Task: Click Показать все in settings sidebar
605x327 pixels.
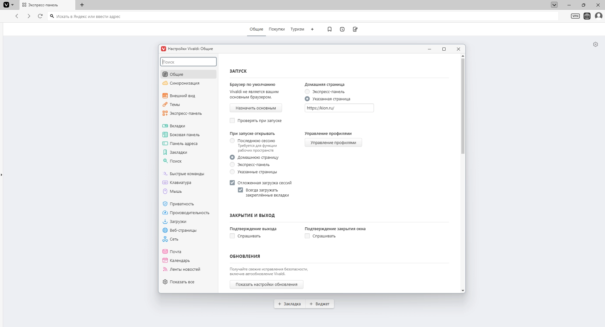Action: click(x=188, y=282)
